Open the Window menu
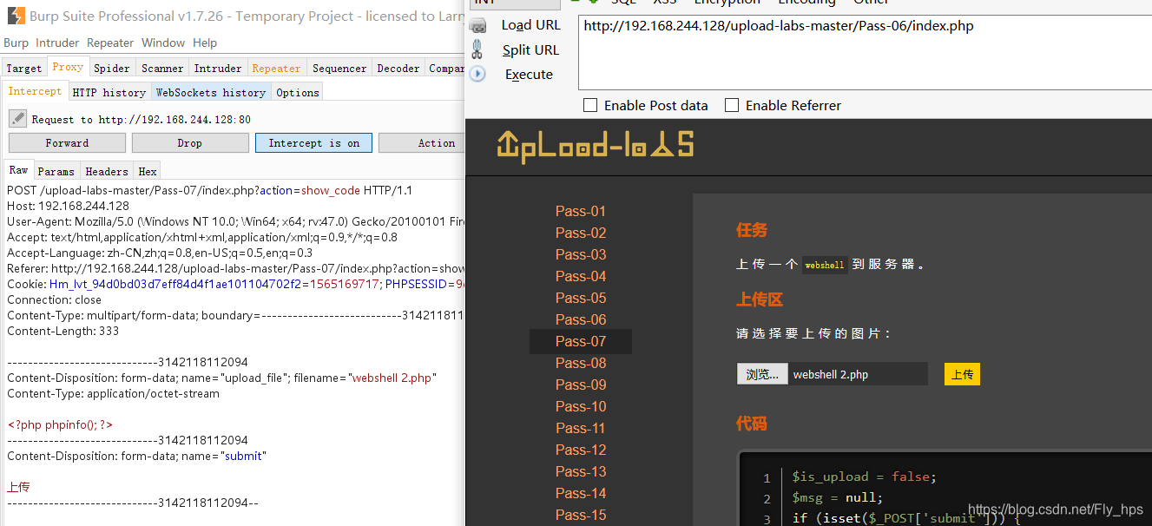Image resolution: width=1152 pixels, height=526 pixels. (x=163, y=43)
